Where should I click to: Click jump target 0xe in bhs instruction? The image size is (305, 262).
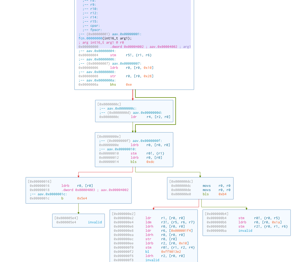(129, 85)
